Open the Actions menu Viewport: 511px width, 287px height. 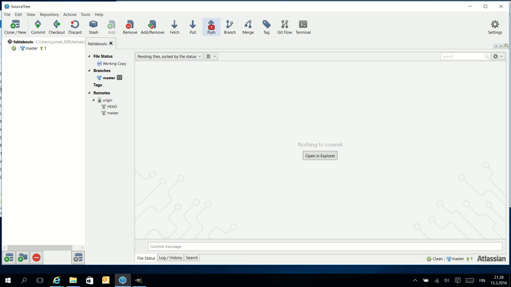coord(70,14)
